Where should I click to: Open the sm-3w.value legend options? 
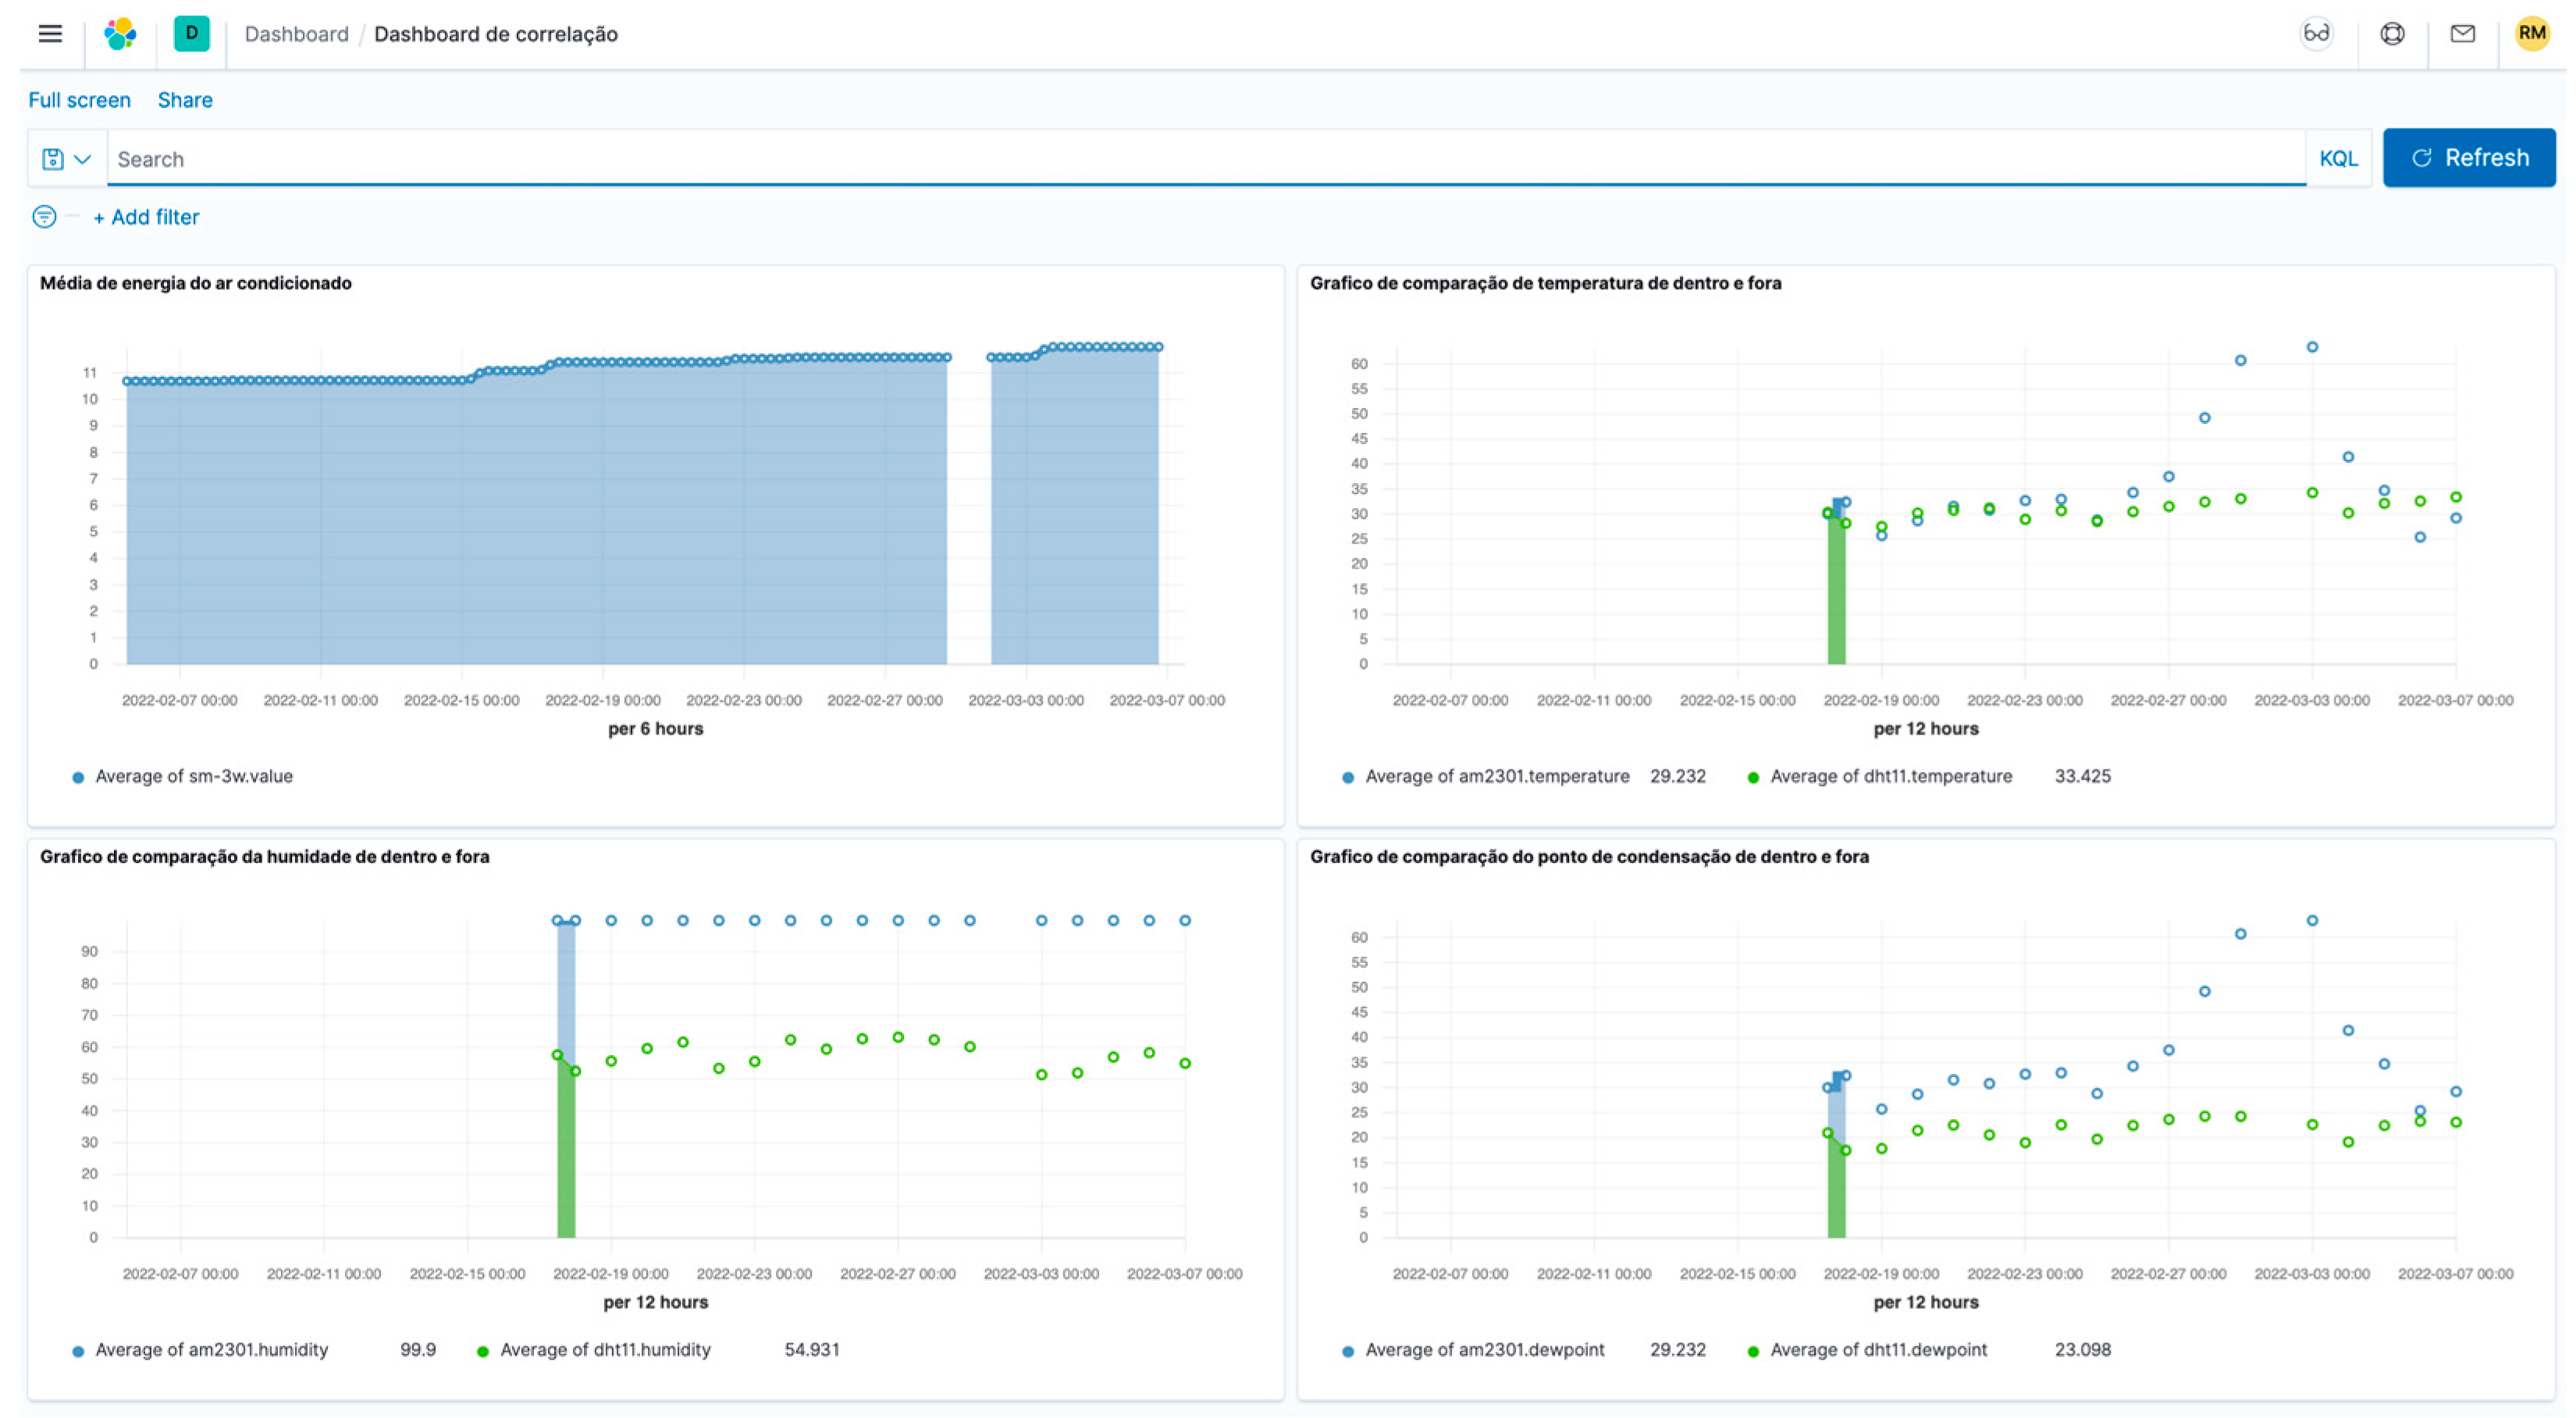click(x=193, y=776)
